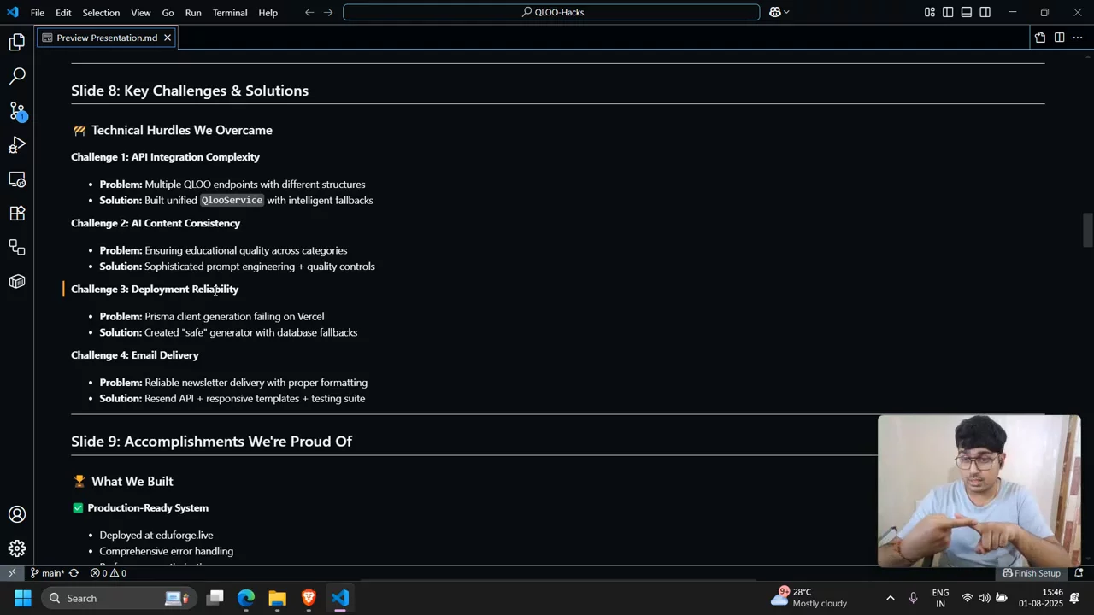
Task: Open the Selection menu
Action: [x=101, y=13]
